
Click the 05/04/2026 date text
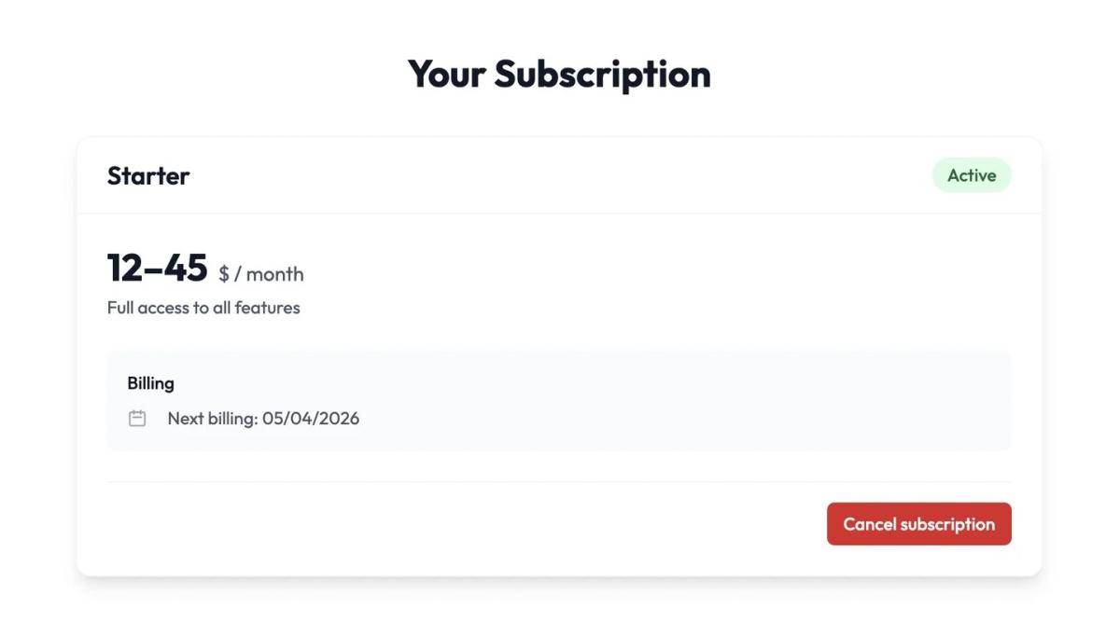click(311, 418)
